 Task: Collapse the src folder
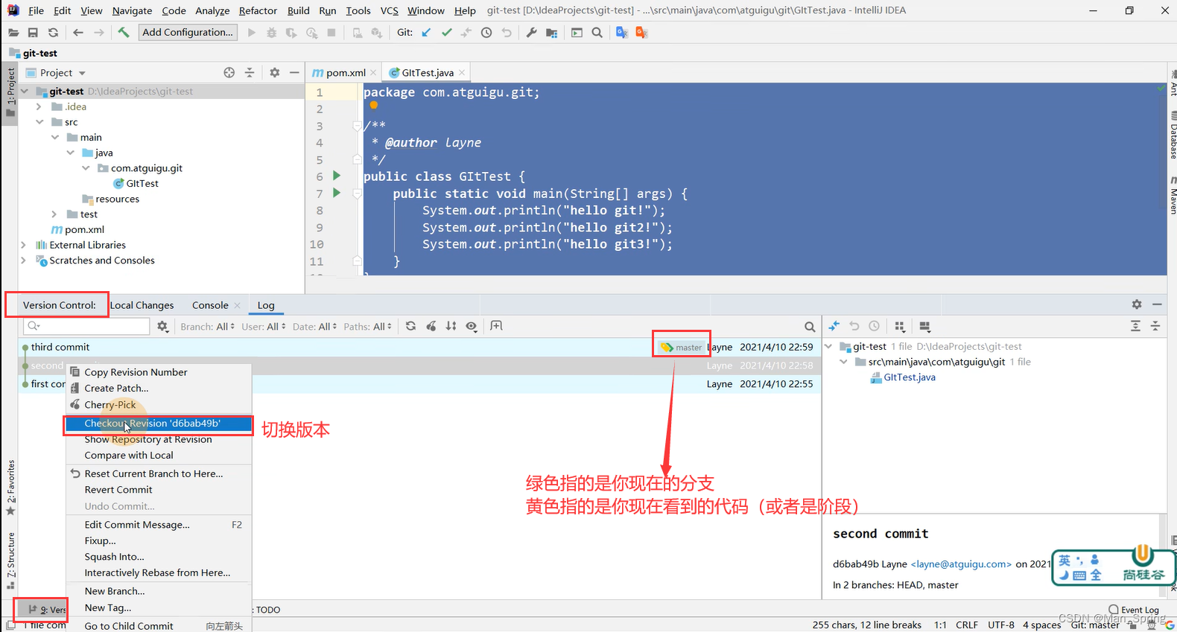(x=39, y=122)
